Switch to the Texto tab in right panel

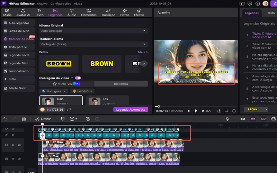271,13
